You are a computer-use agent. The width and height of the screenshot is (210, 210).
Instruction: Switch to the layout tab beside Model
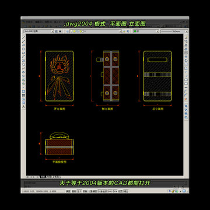(x=53, y=177)
